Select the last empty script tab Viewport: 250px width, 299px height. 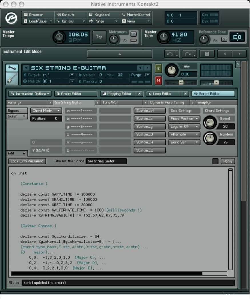pos(216,103)
